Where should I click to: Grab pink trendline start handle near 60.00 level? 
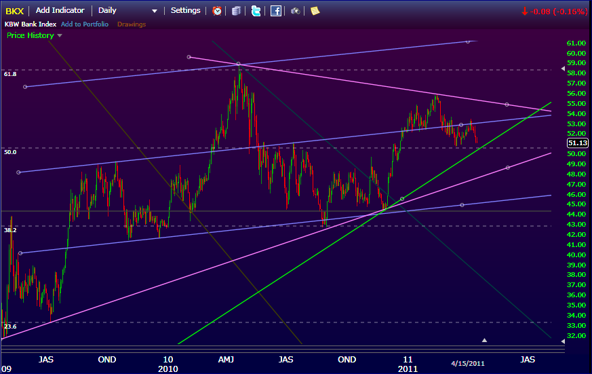[x=189, y=57]
